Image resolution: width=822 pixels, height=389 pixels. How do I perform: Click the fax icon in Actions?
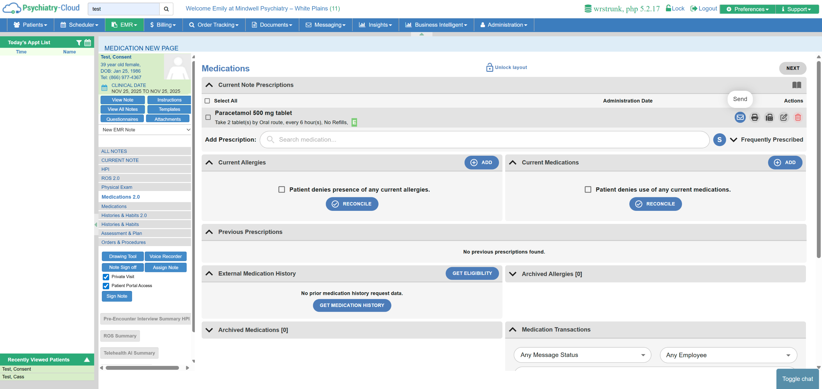769,117
